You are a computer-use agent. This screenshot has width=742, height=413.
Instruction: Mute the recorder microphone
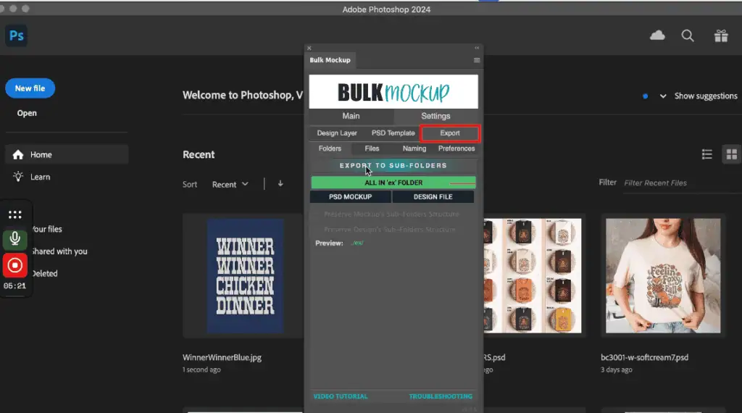14,238
